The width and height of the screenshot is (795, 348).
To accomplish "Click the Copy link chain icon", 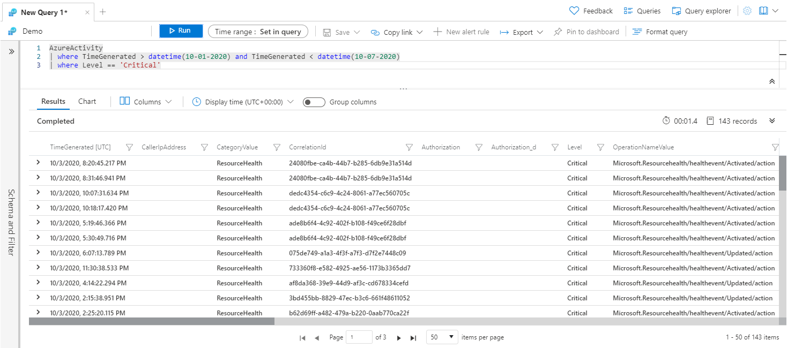I will (x=375, y=32).
